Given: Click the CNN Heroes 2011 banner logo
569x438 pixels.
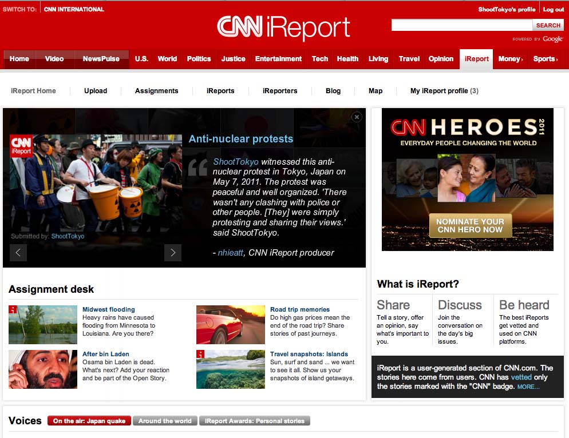Looking at the screenshot, I should coord(467,128).
